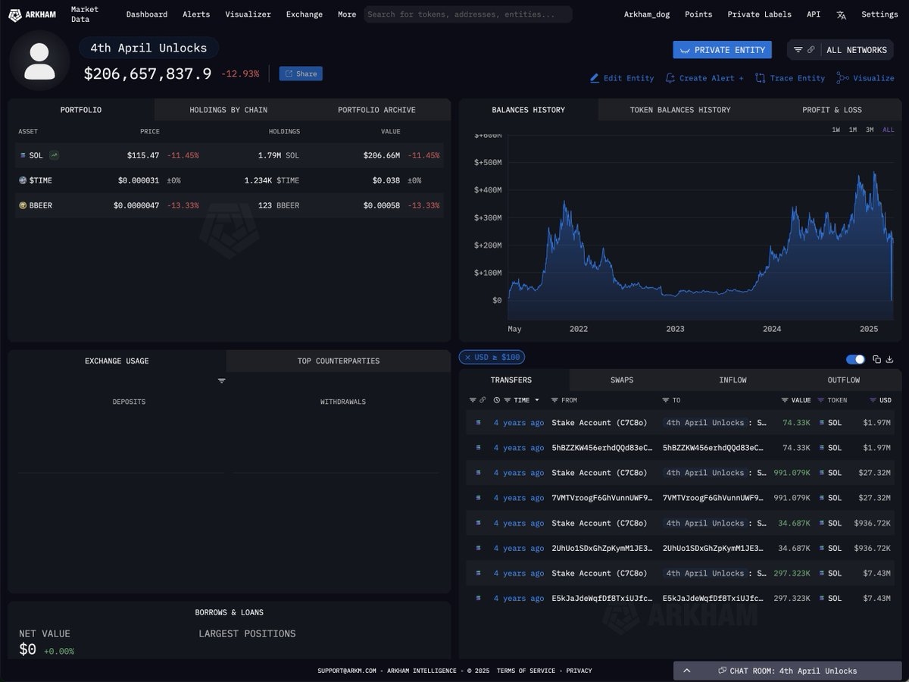This screenshot has height=682, width=909.
Task: Click pencil icon next to Edit Entity
Action: [595, 78]
